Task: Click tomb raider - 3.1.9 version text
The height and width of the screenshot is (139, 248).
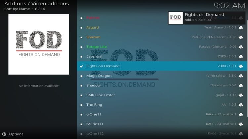Action: 221,76
